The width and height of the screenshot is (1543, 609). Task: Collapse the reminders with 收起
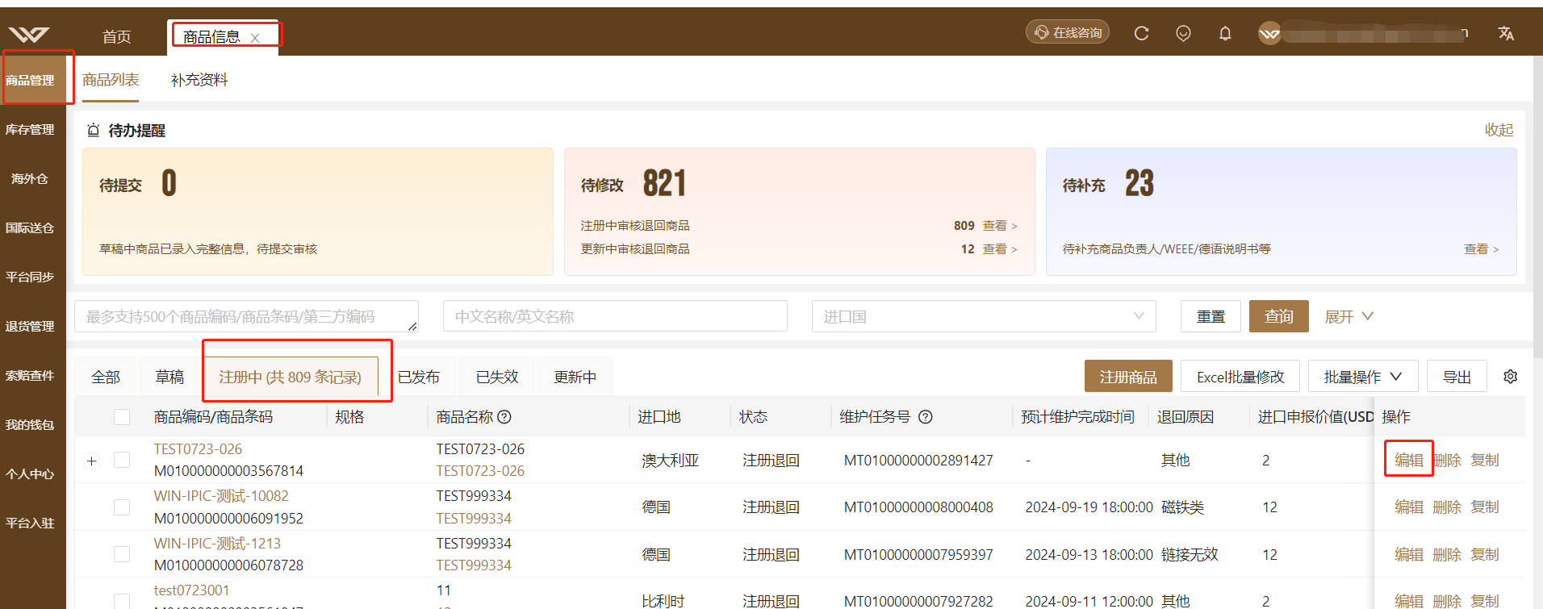(x=1499, y=130)
